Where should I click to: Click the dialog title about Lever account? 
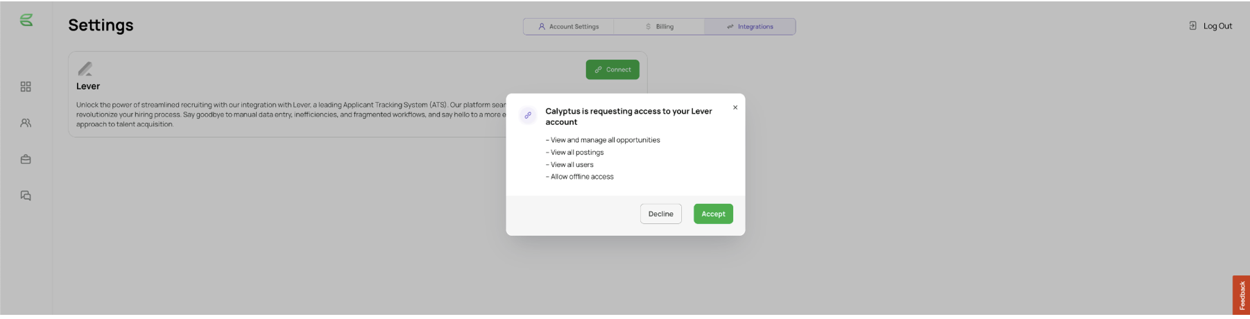[x=628, y=117]
